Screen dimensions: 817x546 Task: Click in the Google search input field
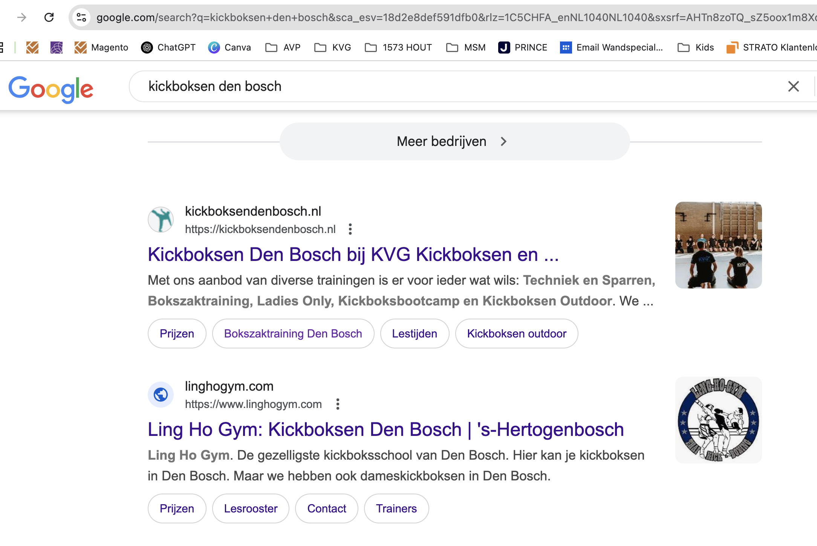point(452,87)
